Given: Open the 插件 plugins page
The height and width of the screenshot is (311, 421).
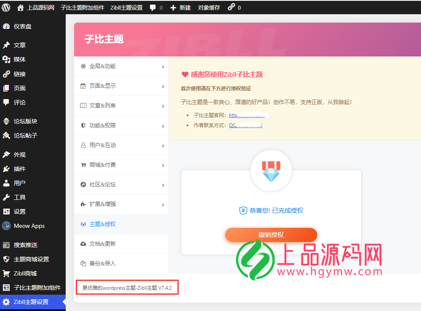Looking at the screenshot, I should (19, 169).
